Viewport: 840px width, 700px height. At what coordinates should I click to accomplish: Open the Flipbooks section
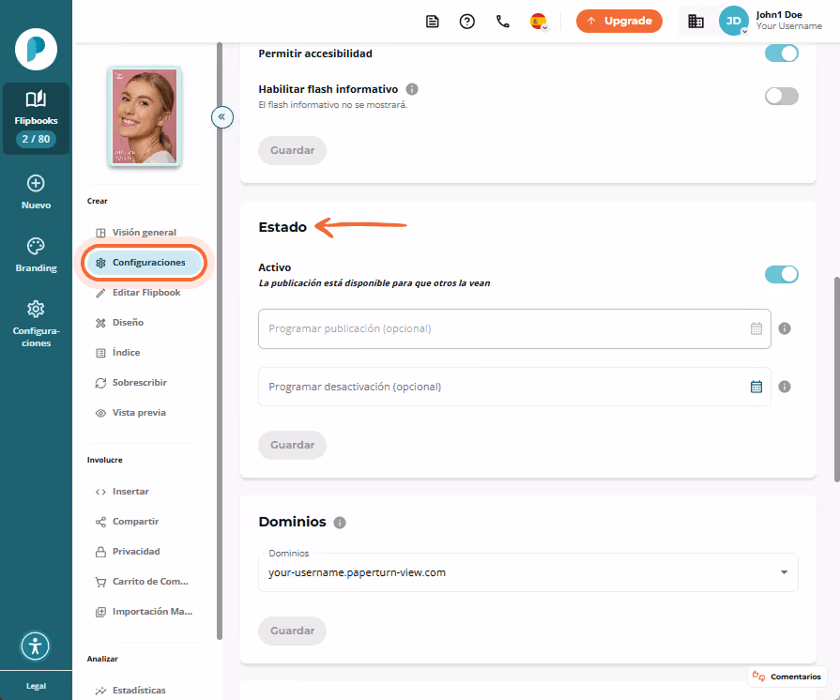click(36, 118)
